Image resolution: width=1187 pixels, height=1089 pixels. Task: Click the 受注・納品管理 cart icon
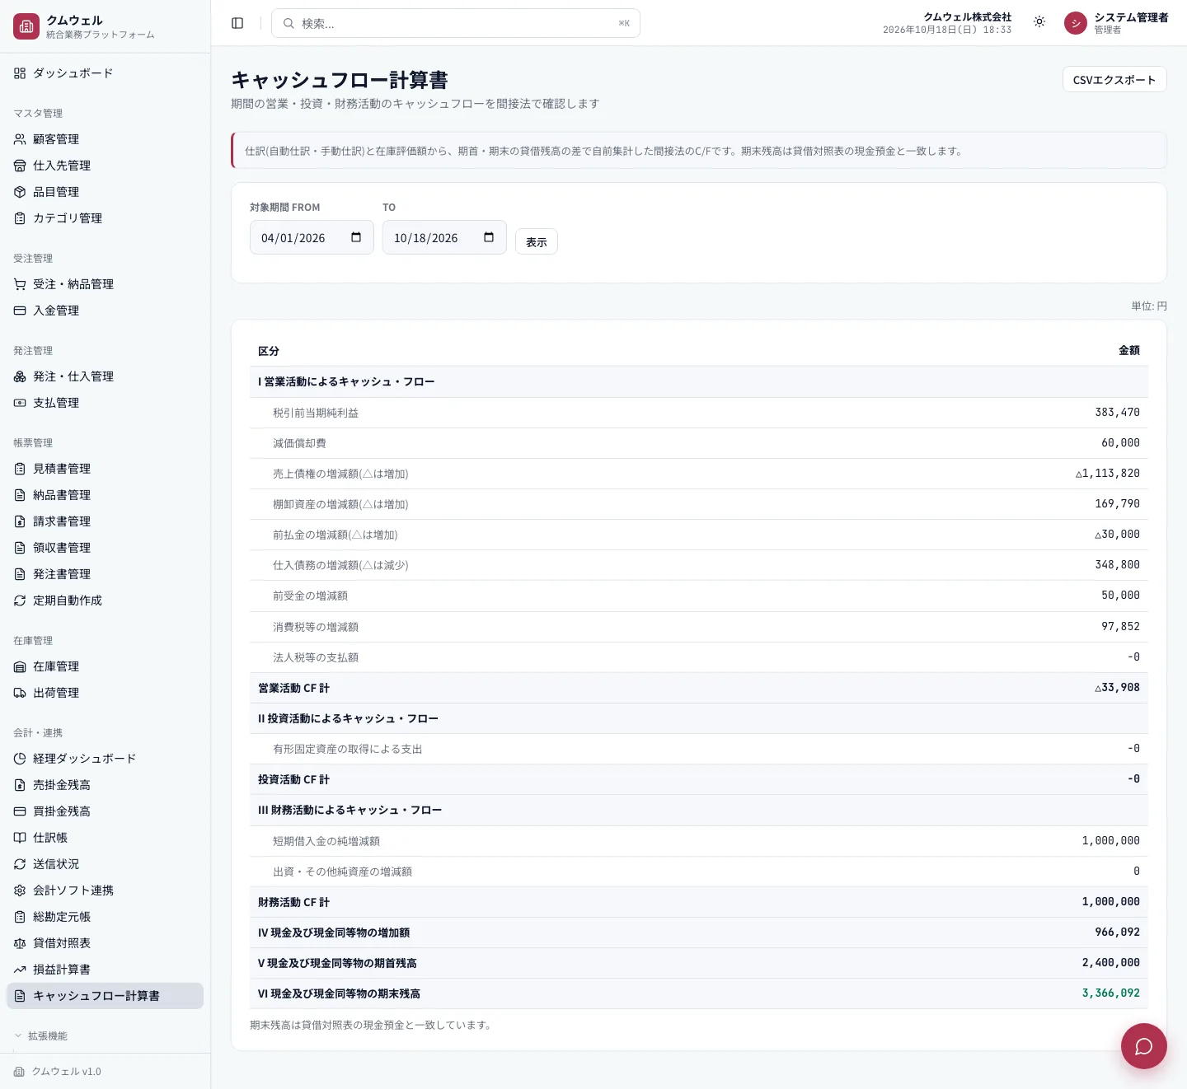pos(20,284)
